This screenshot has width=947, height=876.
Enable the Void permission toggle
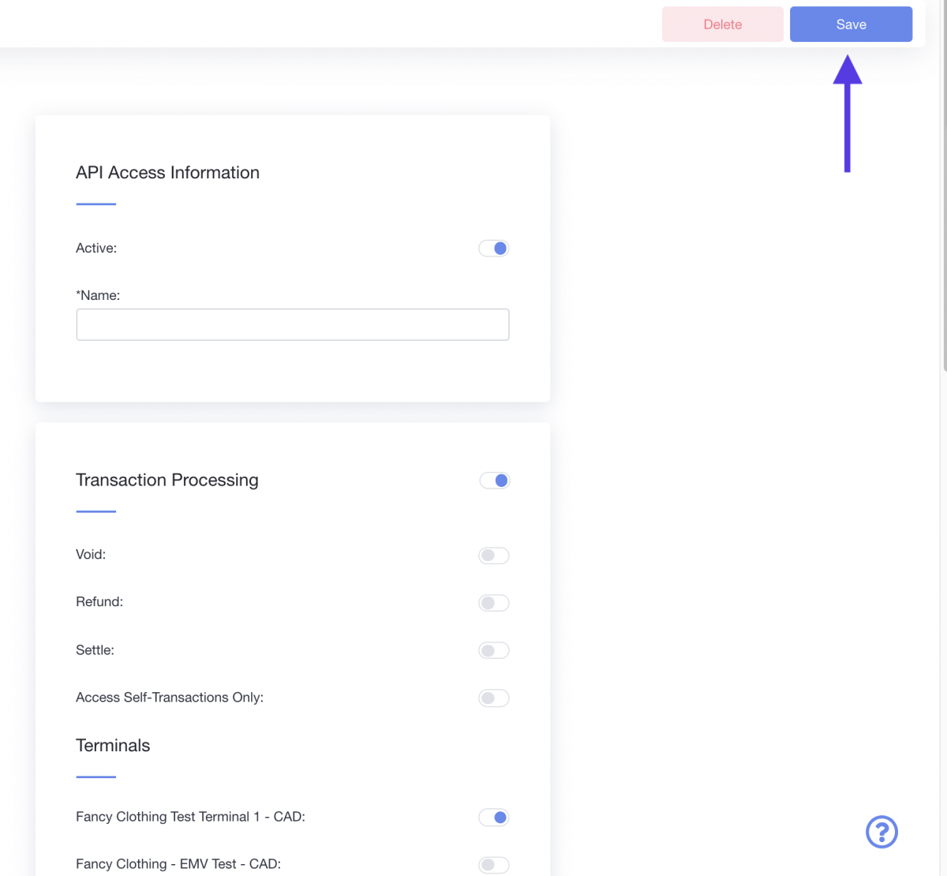(494, 556)
